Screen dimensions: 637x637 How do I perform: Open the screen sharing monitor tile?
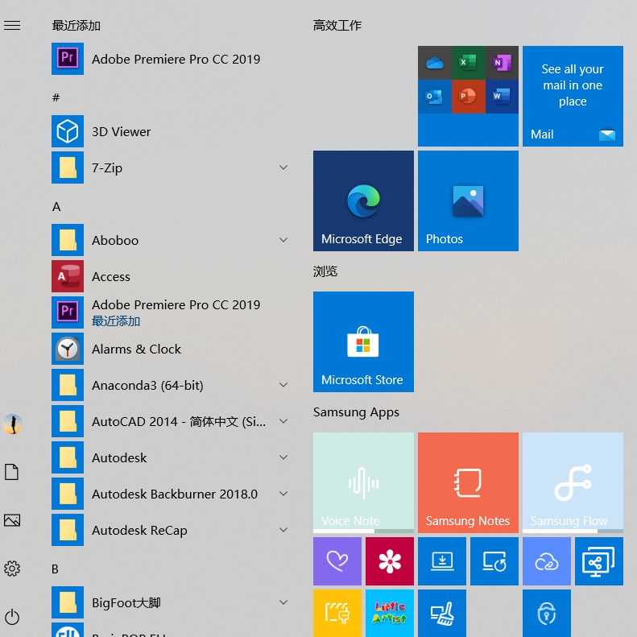599,561
